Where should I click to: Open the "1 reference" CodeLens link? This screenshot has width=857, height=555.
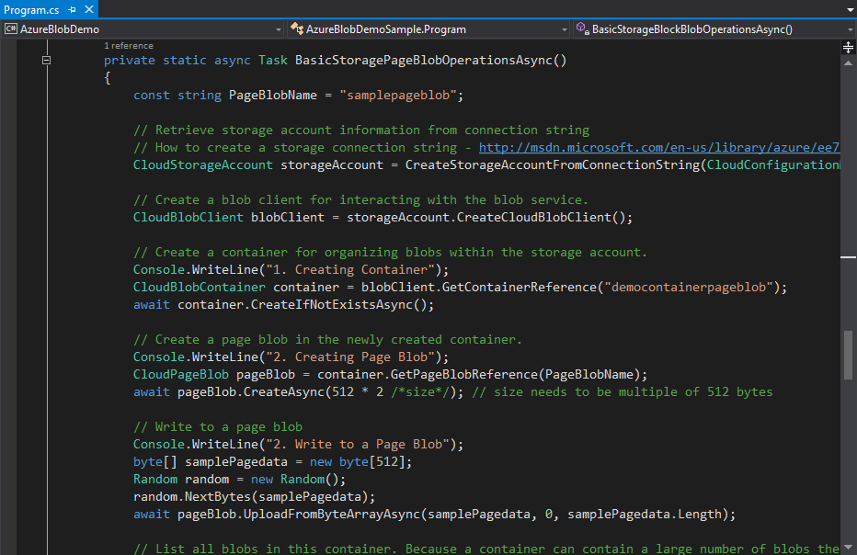tap(129, 46)
